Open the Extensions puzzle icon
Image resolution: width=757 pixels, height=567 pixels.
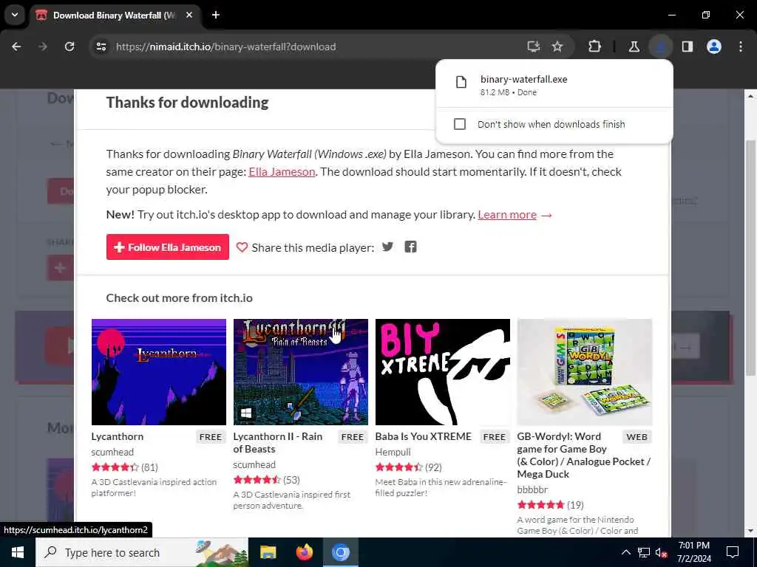(595, 47)
